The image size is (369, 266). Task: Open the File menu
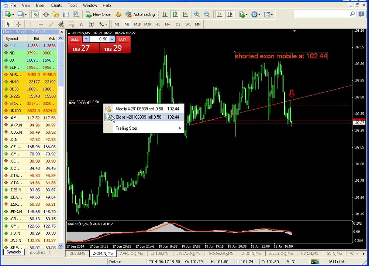pyautogui.click(x=13, y=5)
